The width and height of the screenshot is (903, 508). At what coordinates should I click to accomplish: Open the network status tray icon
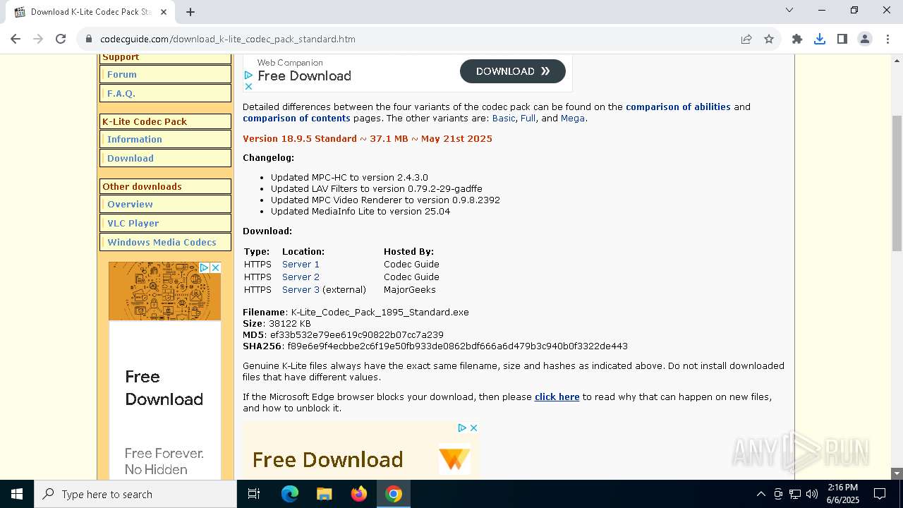[x=795, y=494]
